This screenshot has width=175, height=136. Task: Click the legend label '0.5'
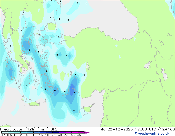tap(10, 135)
